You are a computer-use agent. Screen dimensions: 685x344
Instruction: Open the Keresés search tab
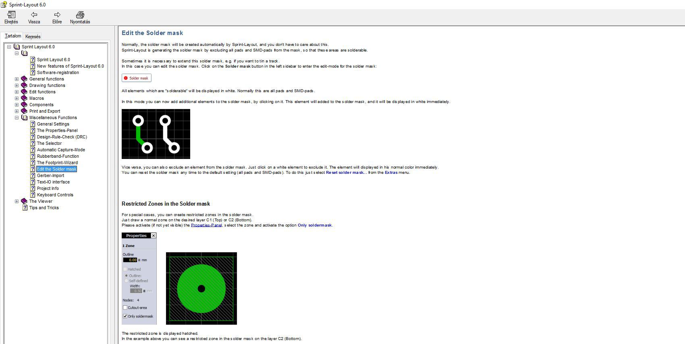pyautogui.click(x=33, y=37)
